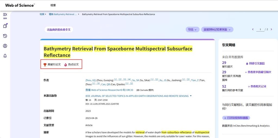Click the record page number field
Screen dimensions: 278x138
coord(260,29)
